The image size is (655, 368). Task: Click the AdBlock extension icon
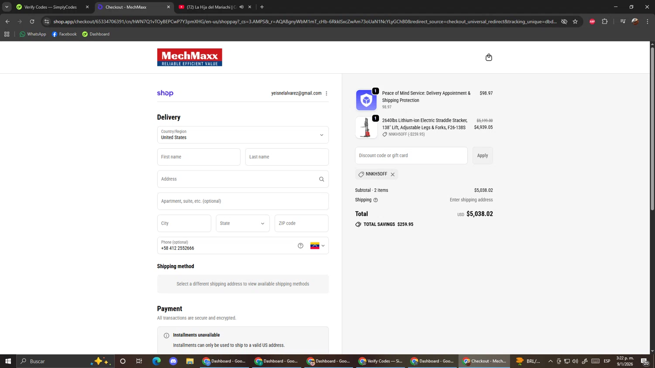pyautogui.click(x=592, y=21)
